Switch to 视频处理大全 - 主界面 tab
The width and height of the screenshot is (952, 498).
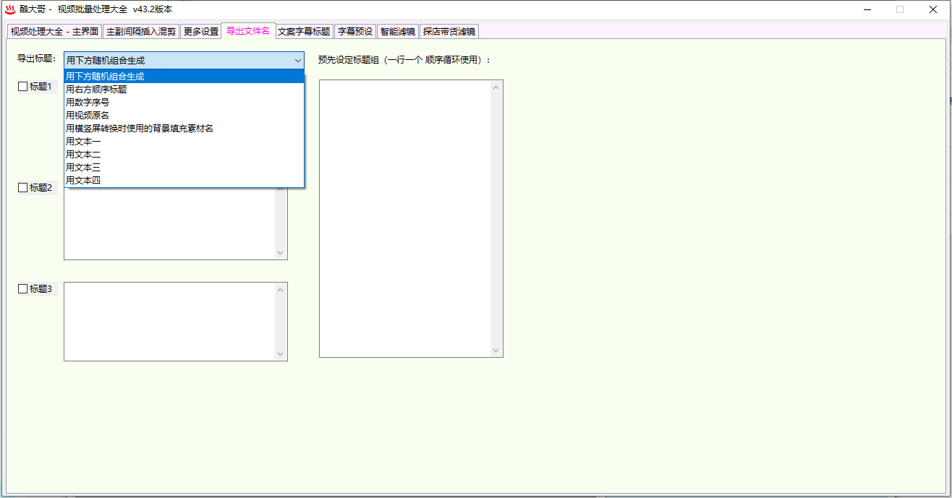coord(54,32)
